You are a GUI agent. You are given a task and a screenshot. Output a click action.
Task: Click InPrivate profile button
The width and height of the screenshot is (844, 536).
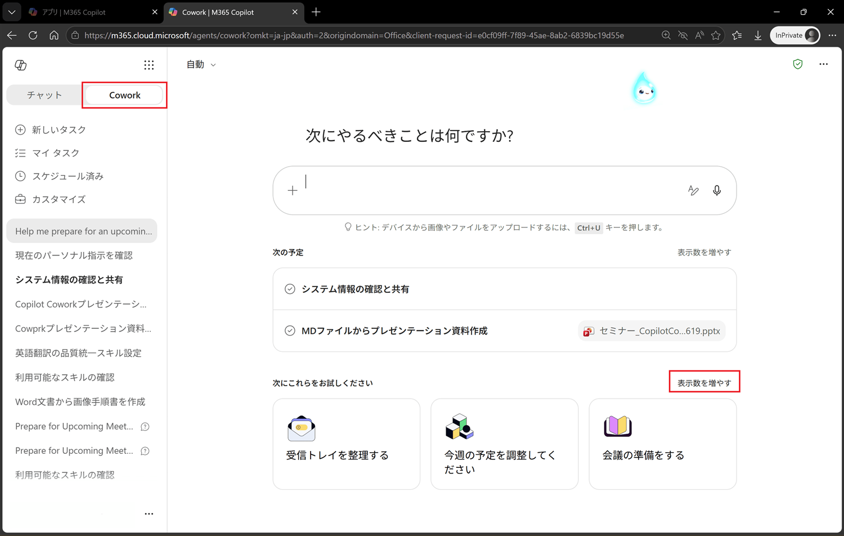point(795,35)
